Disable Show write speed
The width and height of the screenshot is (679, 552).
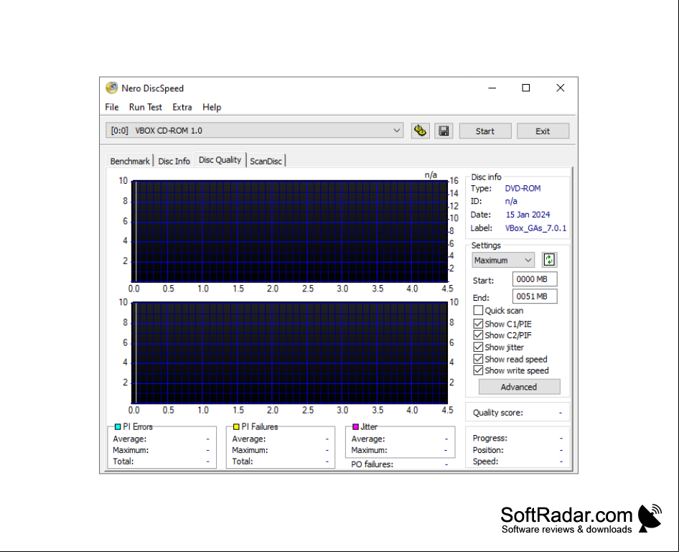[478, 370]
